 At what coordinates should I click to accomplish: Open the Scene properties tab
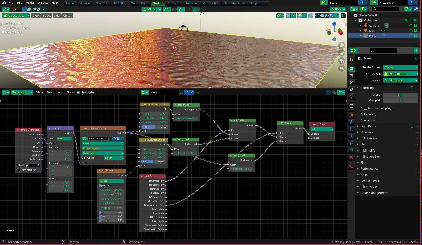pyautogui.click(x=351, y=90)
